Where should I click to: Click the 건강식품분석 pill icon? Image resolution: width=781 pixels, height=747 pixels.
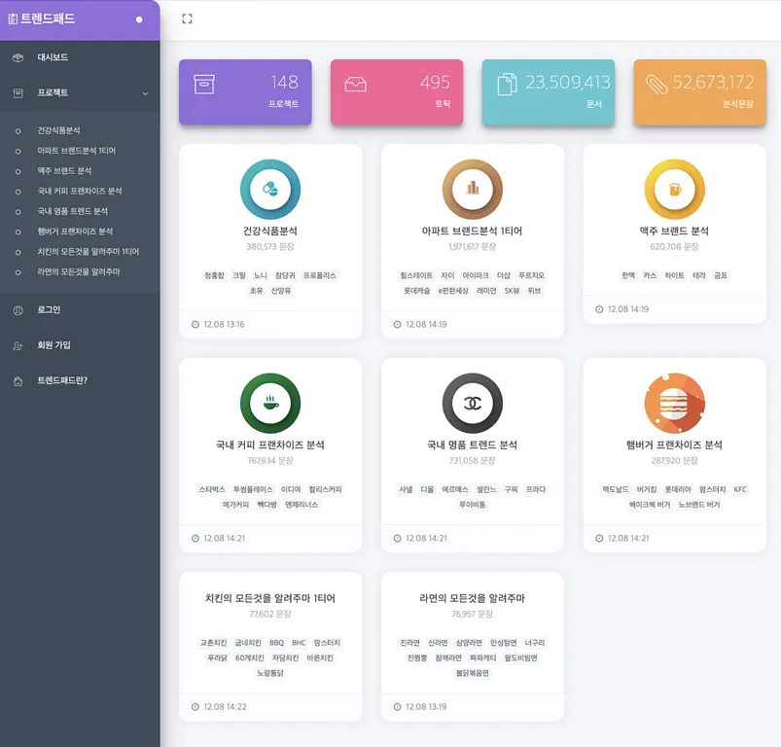(270, 190)
